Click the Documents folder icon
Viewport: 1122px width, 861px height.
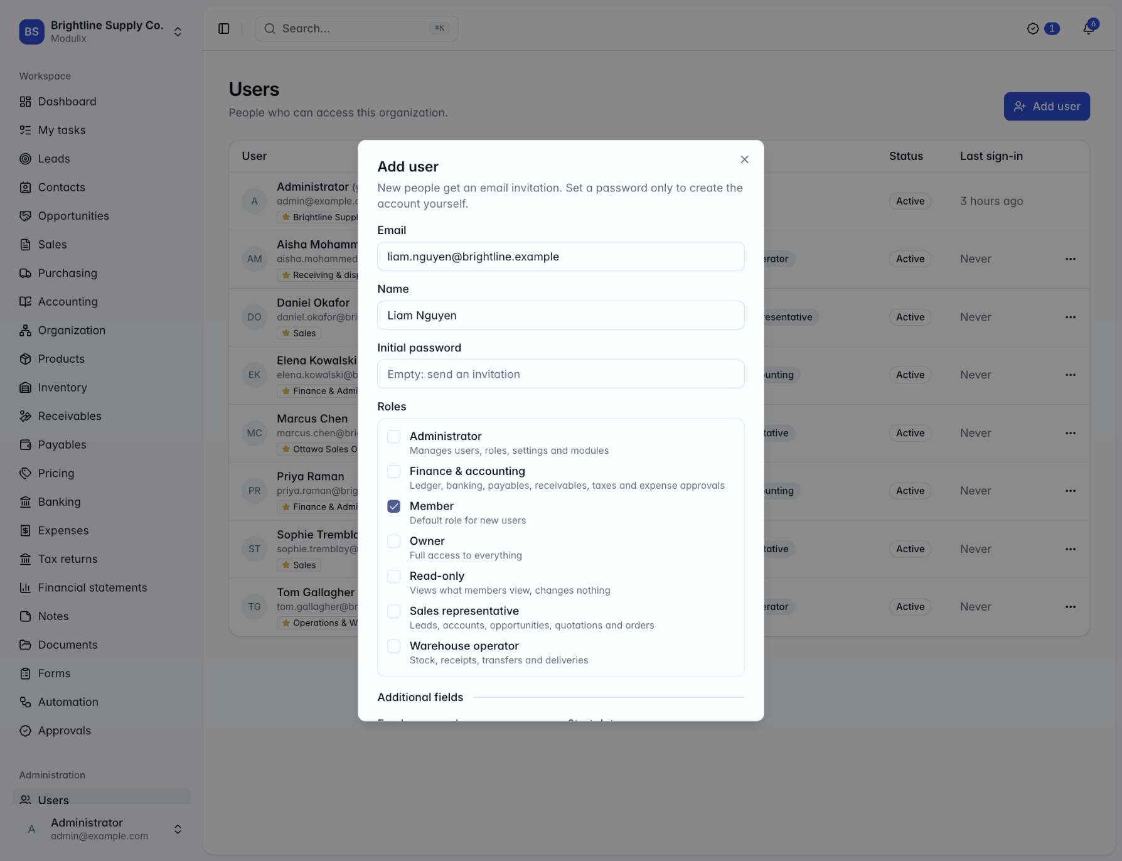click(x=25, y=645)
